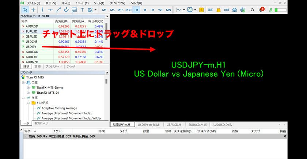
Task: Switch chart to MN timeframe
Action: [168, 10]
